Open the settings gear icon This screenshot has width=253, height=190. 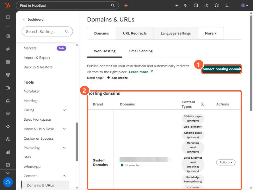pos(217,5)
